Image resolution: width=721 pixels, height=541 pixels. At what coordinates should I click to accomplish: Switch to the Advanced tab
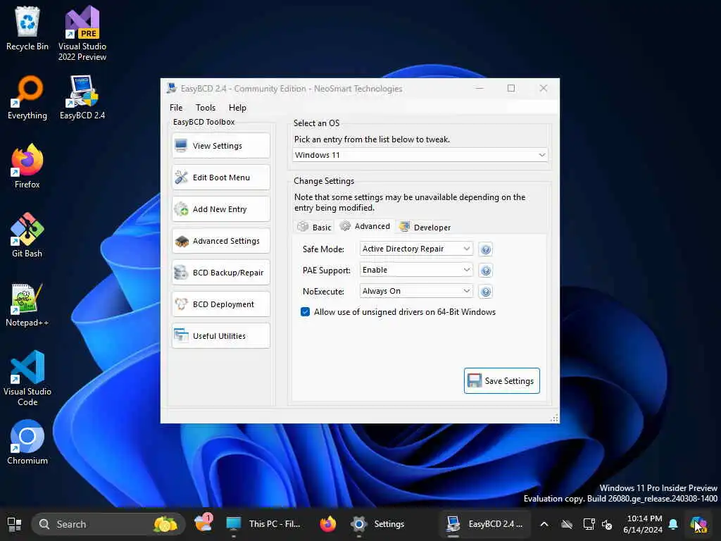pos(365,226)
